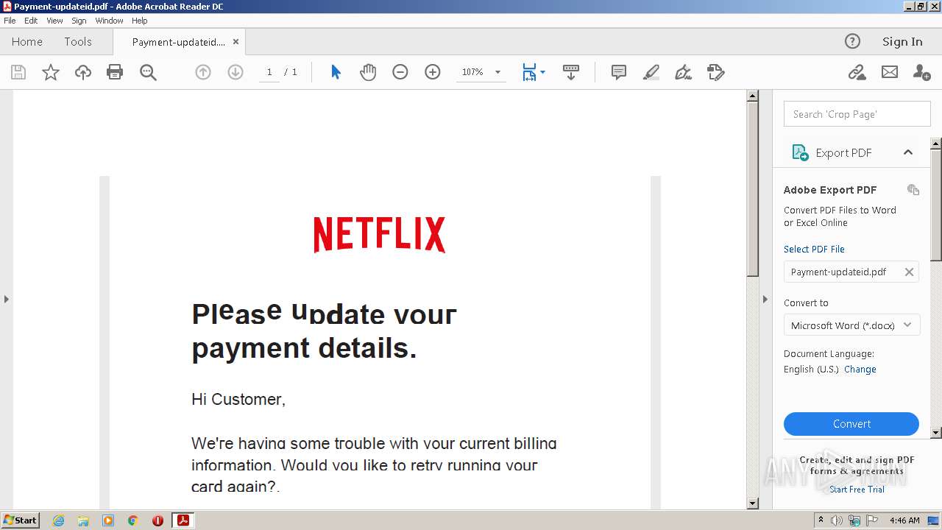942x530 pixels.
Task: Change the document language
Action: (860, 370)
